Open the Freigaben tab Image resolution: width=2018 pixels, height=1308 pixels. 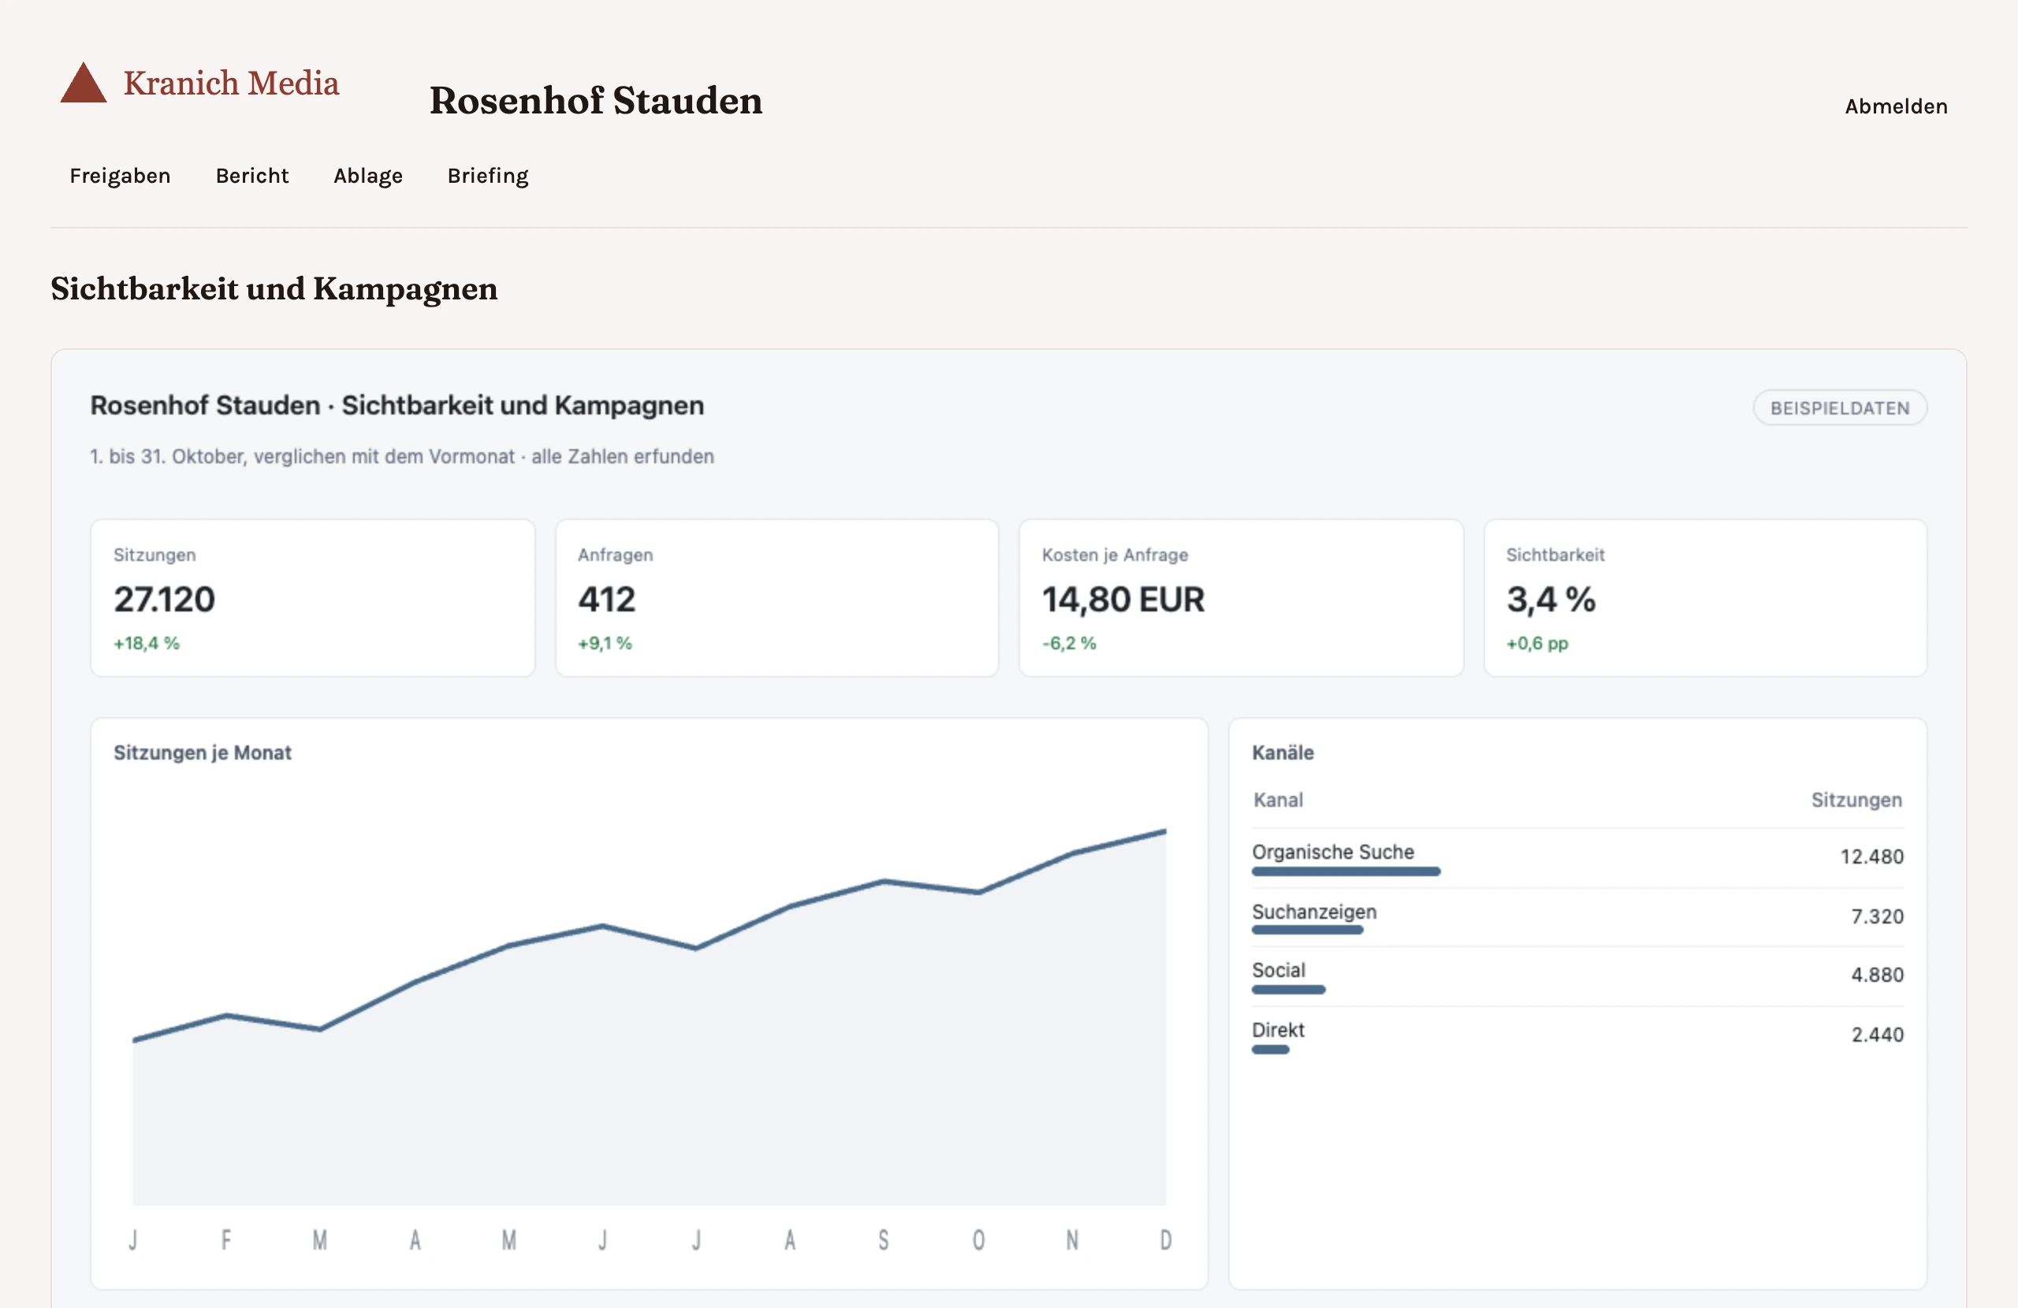pyautogui.click(x=120, y=176)
